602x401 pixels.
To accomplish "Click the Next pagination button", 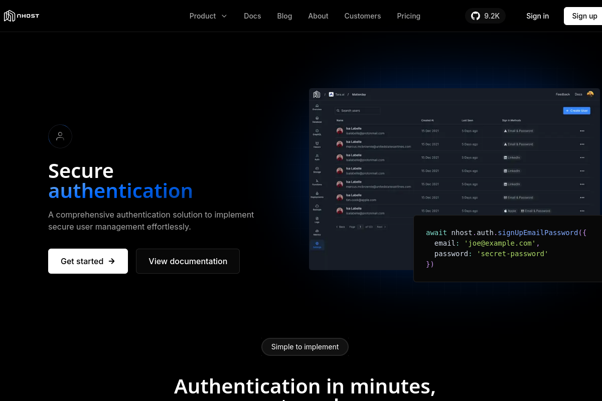I will pos(381,227).
